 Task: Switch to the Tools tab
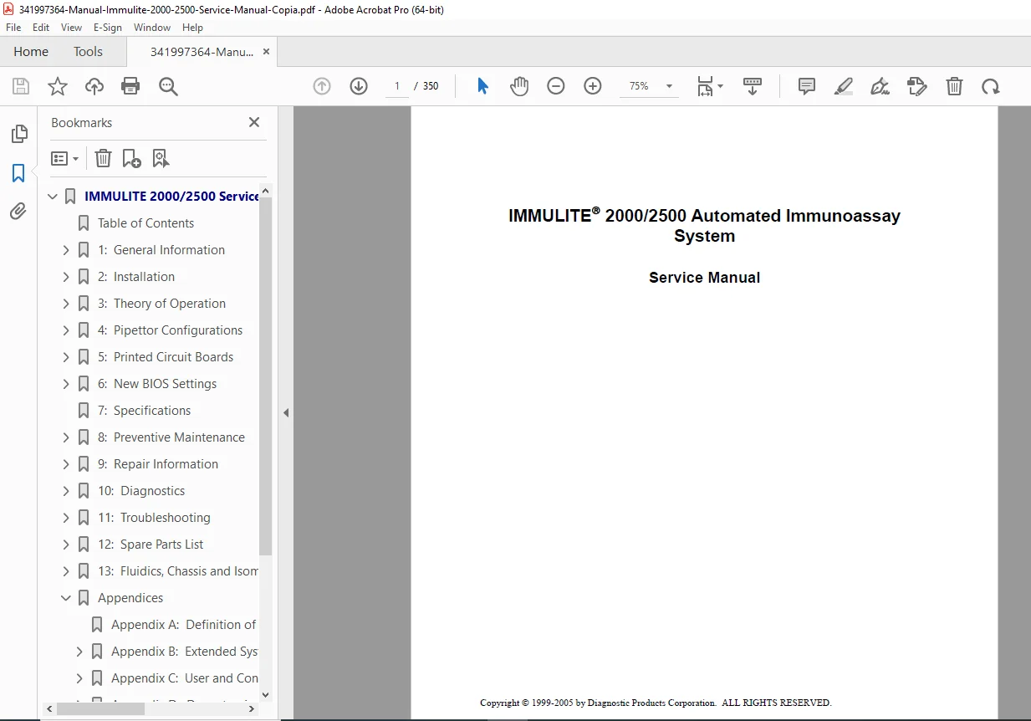pyautogui.click(x=88, y=52)
